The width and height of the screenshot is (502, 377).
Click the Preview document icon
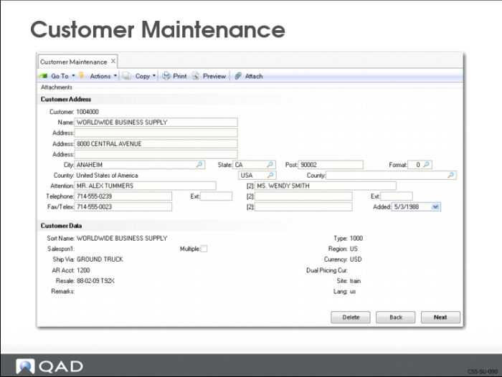click(195, 76)
